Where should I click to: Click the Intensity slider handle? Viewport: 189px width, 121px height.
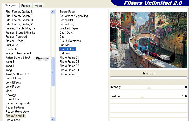tap(149, 88)
